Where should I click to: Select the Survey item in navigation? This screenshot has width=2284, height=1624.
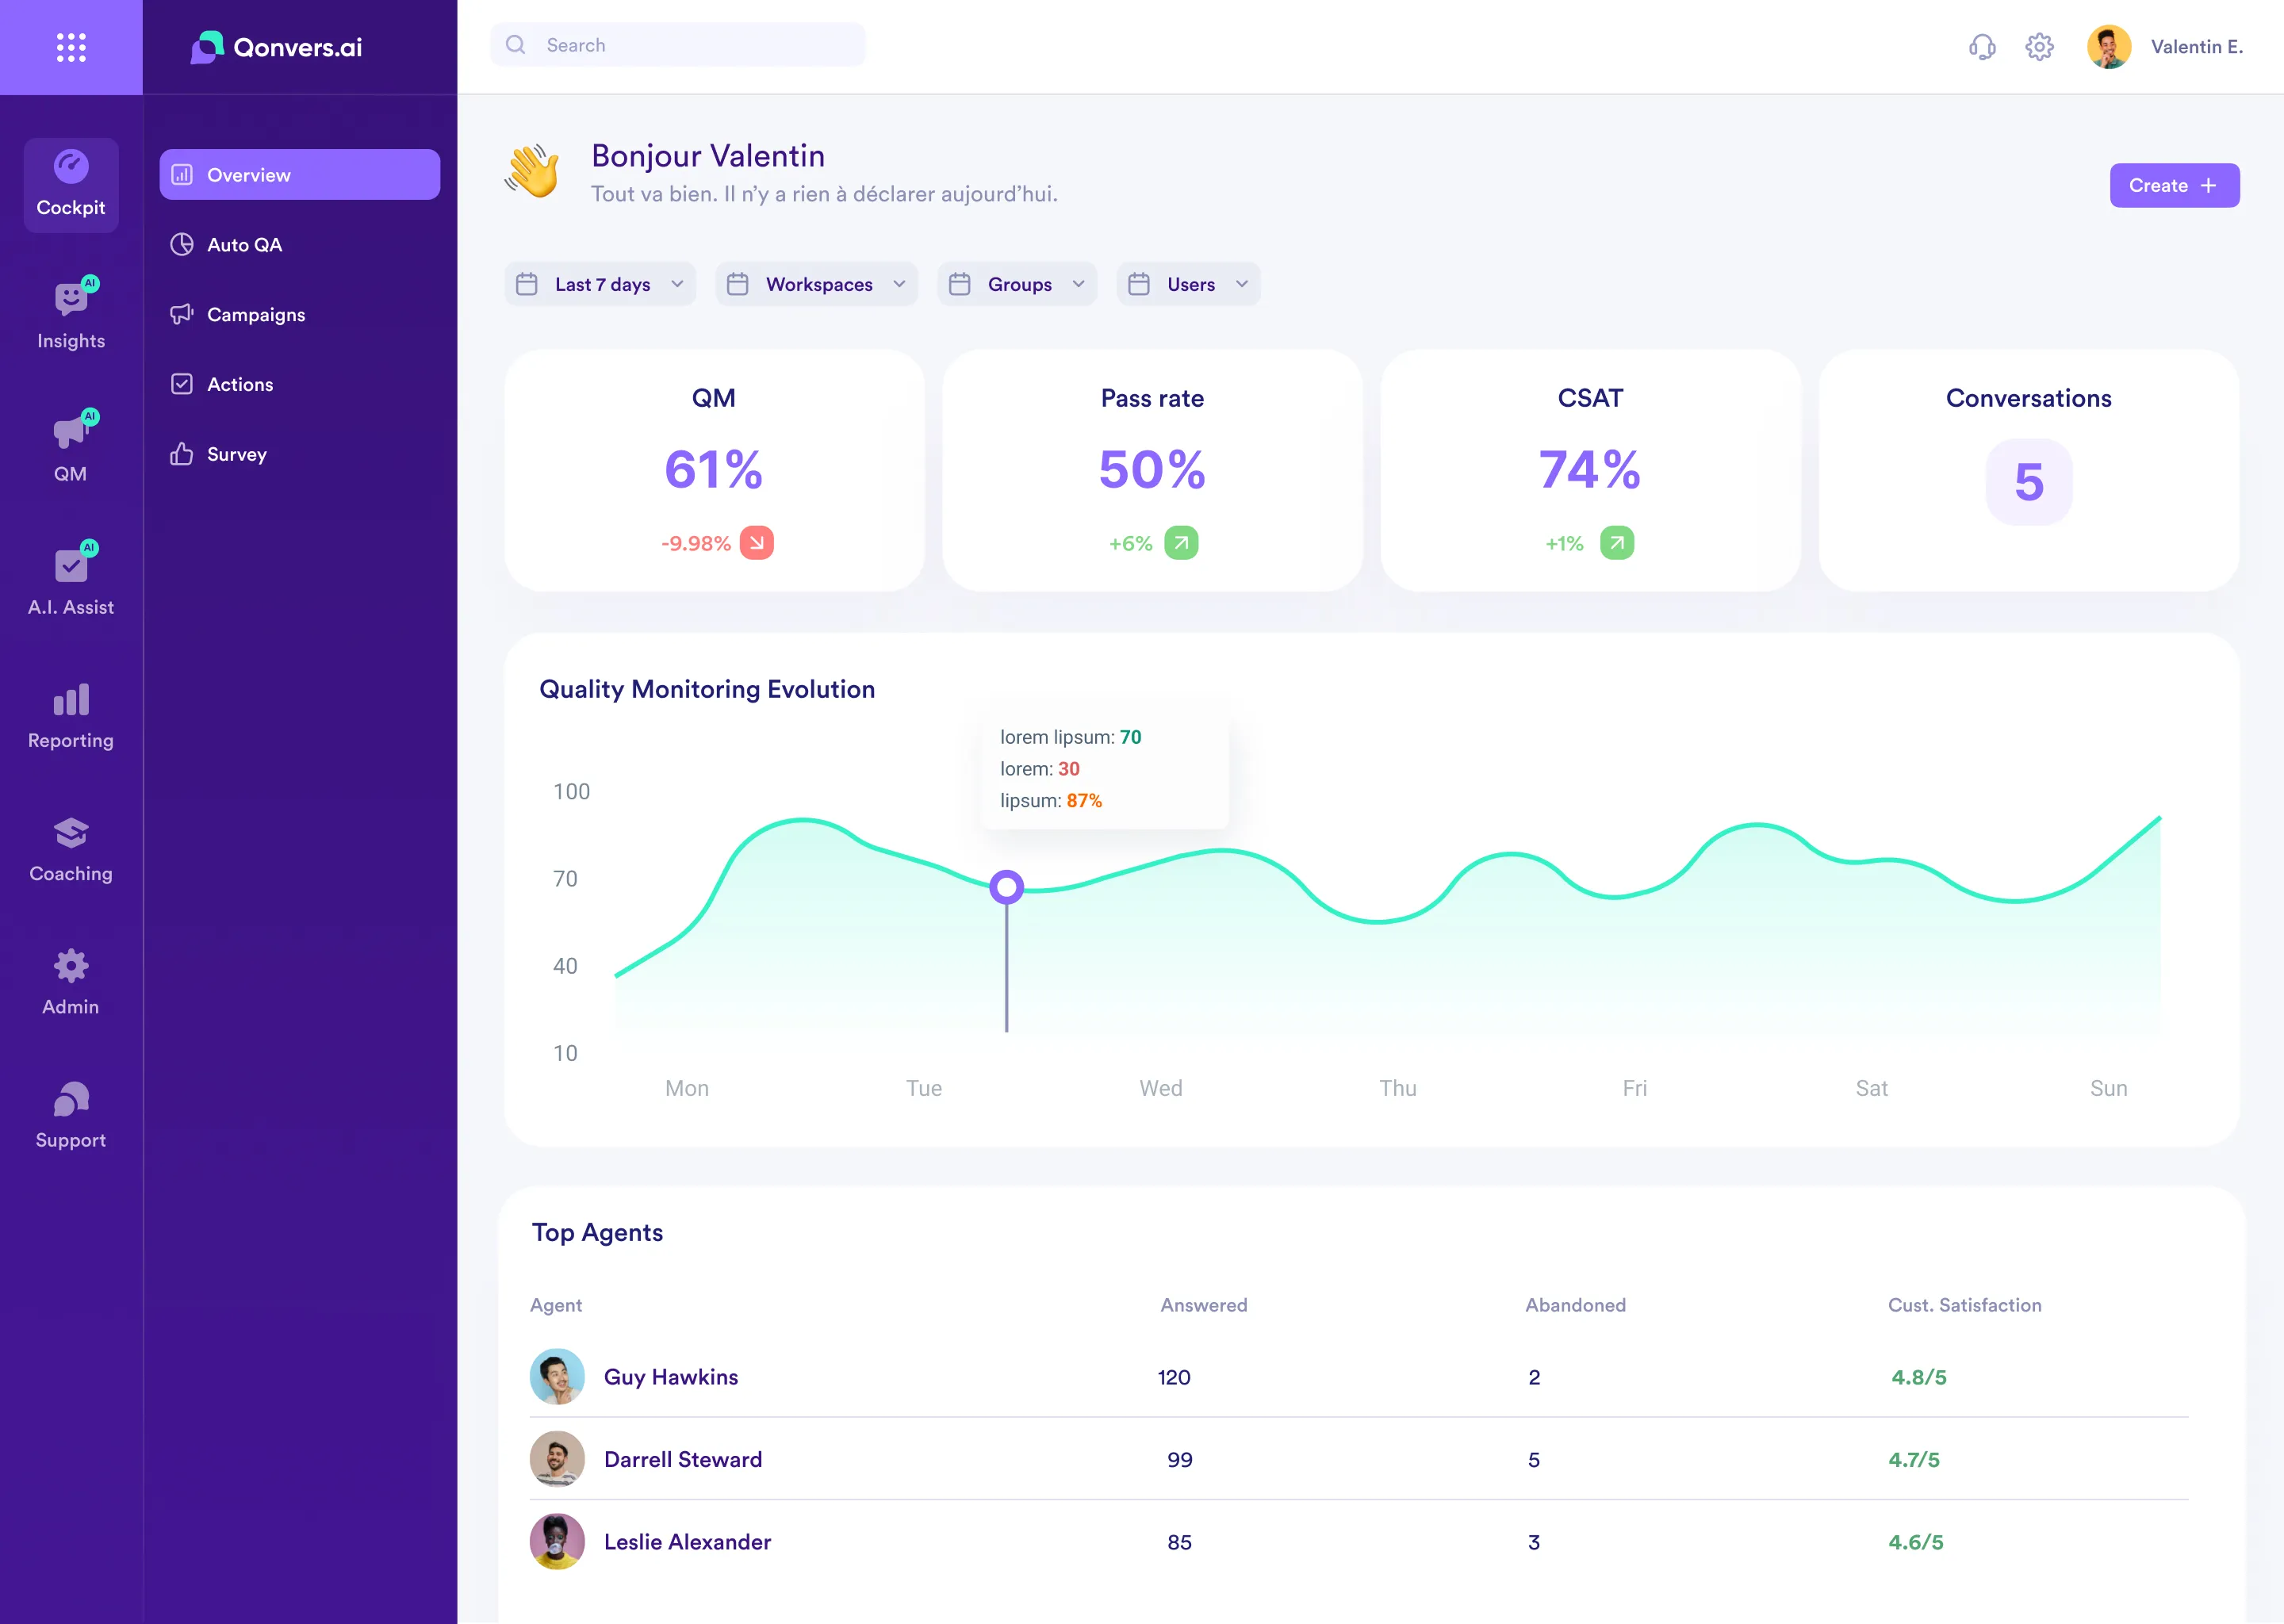[x=236, y=454]
